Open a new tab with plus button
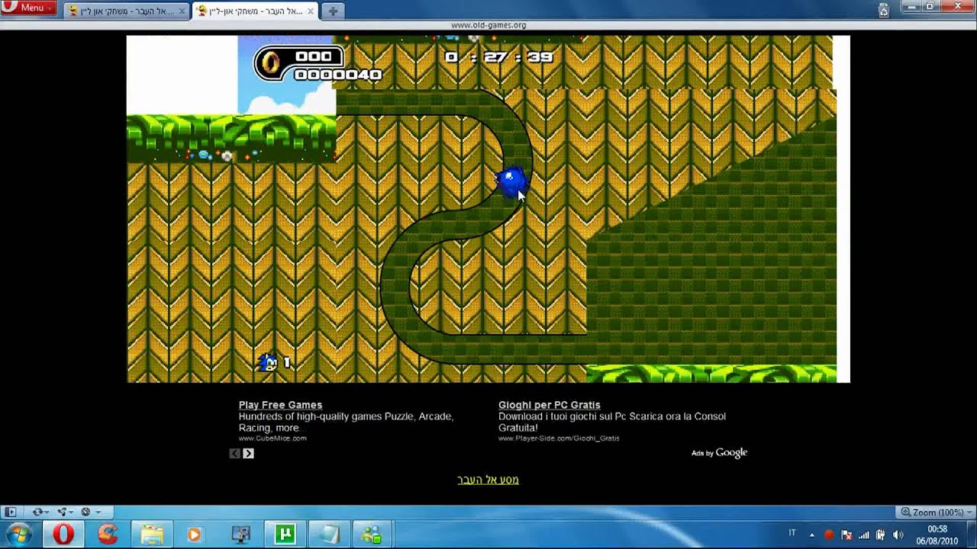Image resolution: width=977 pixels, height=549 pixels. (332, 11)
